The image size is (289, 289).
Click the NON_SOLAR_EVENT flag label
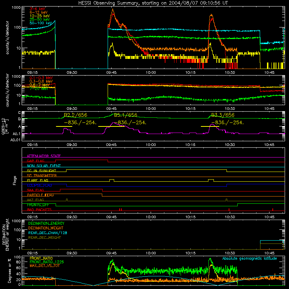(x=44, y=166)
